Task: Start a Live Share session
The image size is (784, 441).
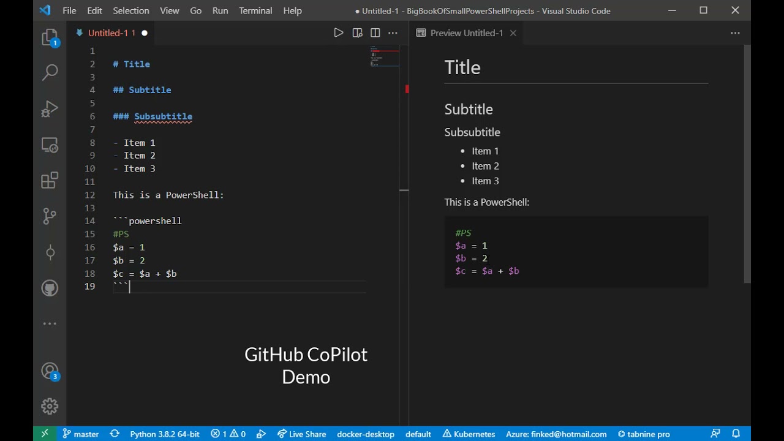Action: point(301,434)
